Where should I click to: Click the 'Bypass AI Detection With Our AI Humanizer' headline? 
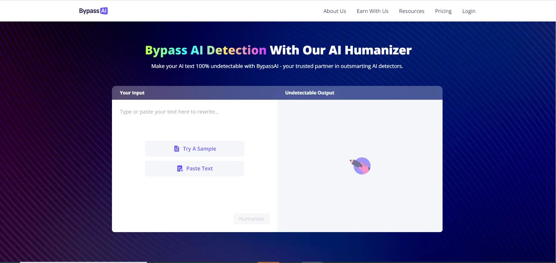pyautogui.click(x=278, y=50)
